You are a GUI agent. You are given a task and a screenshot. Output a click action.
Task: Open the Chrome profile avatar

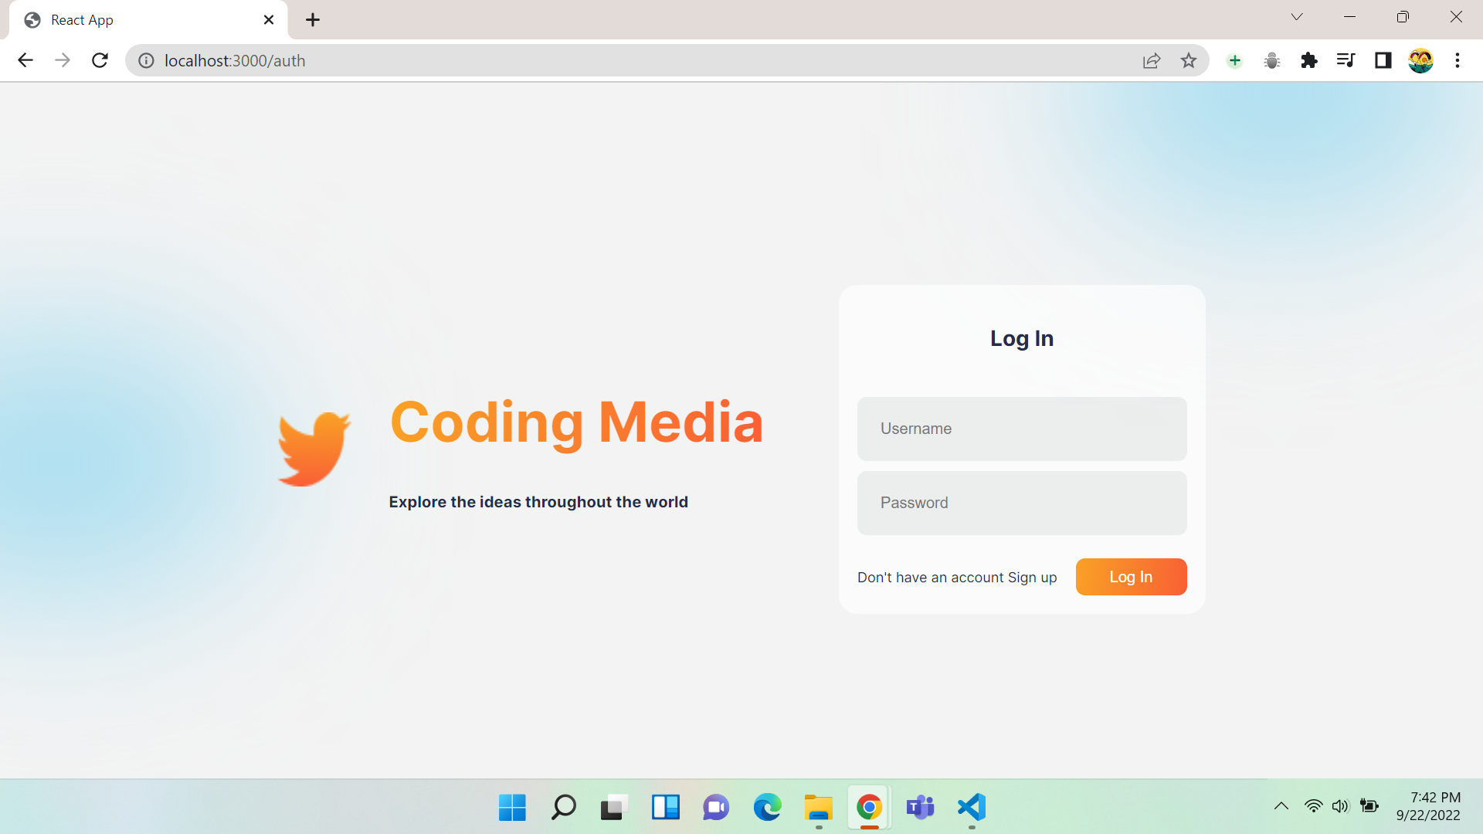(x=1420, y=60)
